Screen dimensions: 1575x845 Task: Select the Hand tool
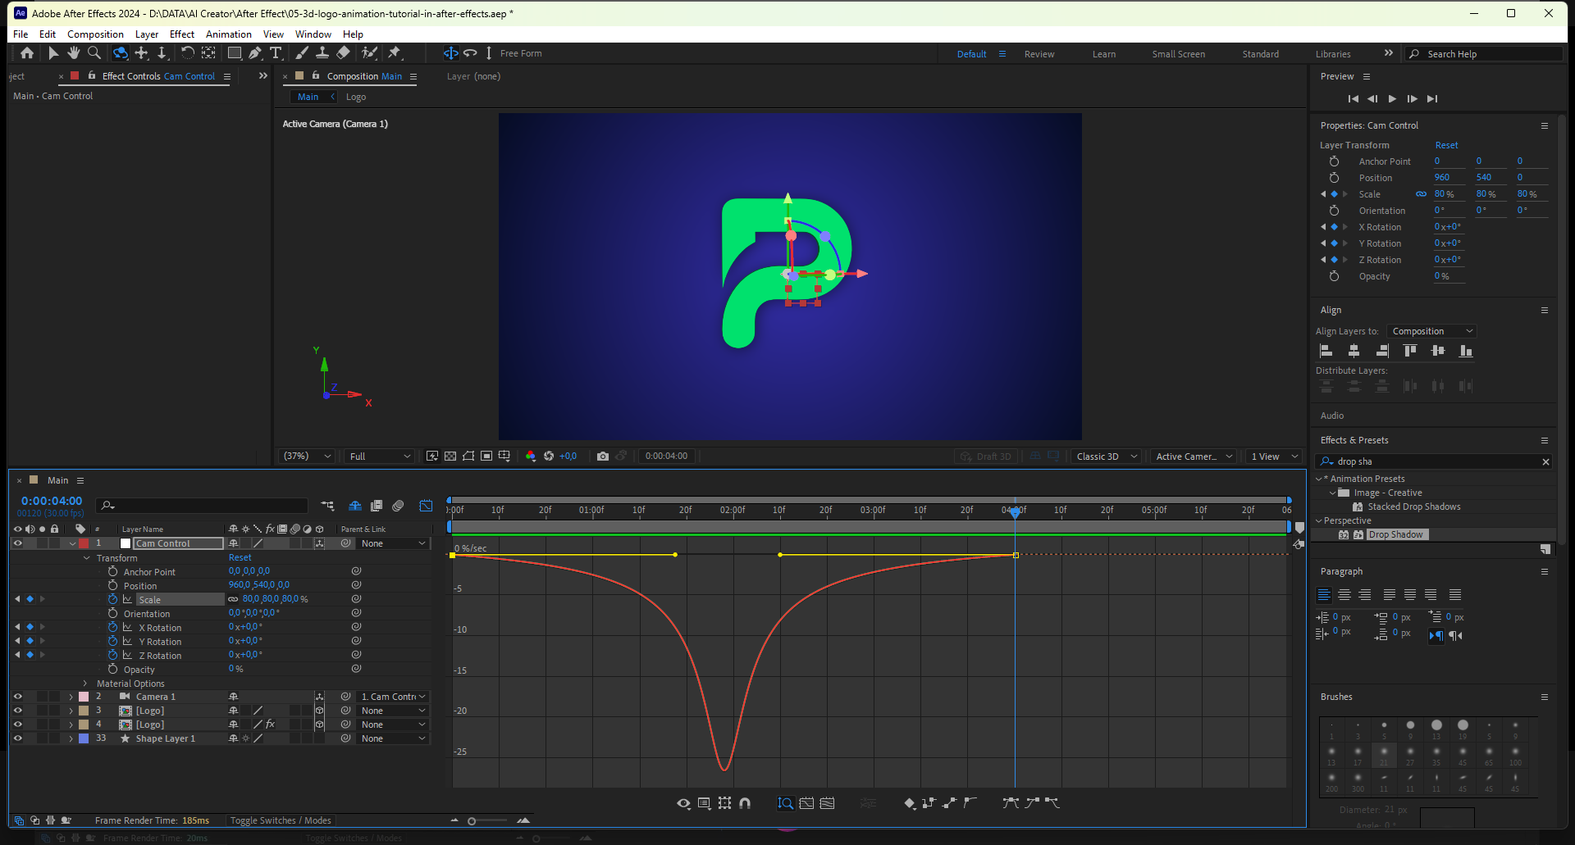point(74,53)
